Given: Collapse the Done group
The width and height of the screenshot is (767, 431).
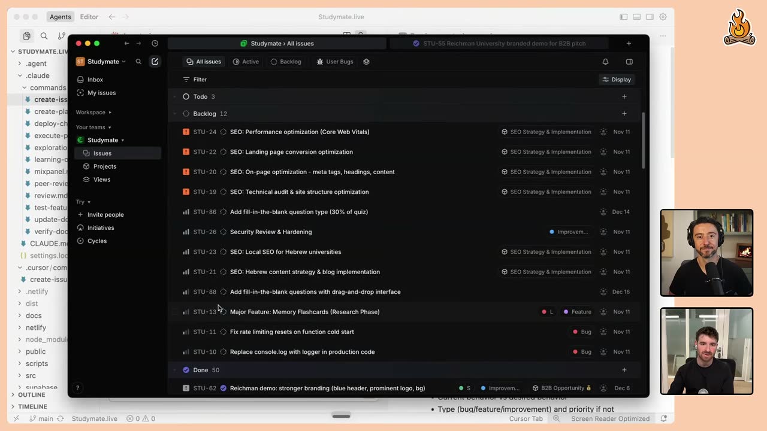Looking at the screenshot, I should (x=175, y=370).
